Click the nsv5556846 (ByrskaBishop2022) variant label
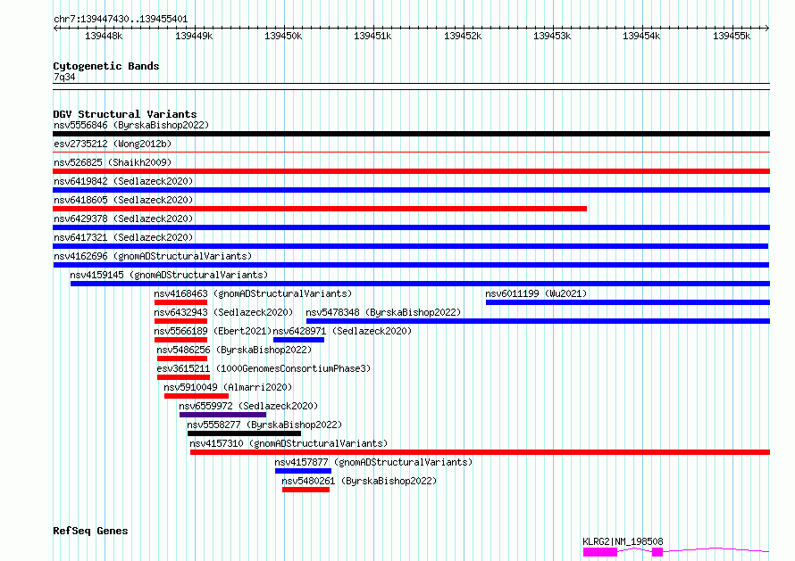Screen dimensions: 795x561 131,125
